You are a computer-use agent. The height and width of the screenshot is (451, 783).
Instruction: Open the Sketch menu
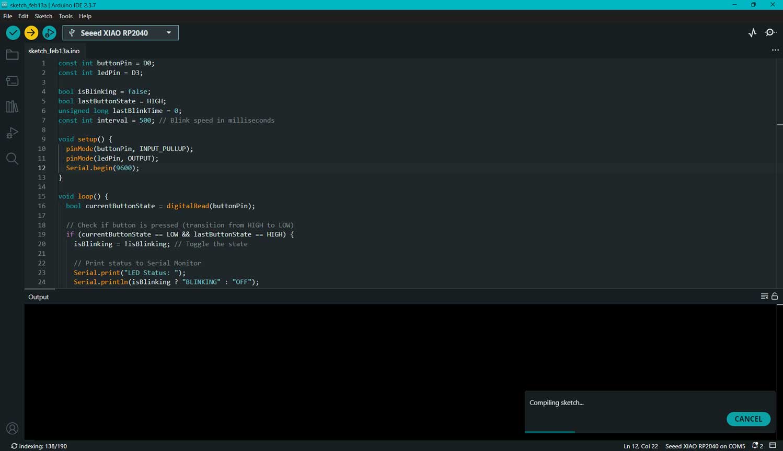tap(43, 16)
